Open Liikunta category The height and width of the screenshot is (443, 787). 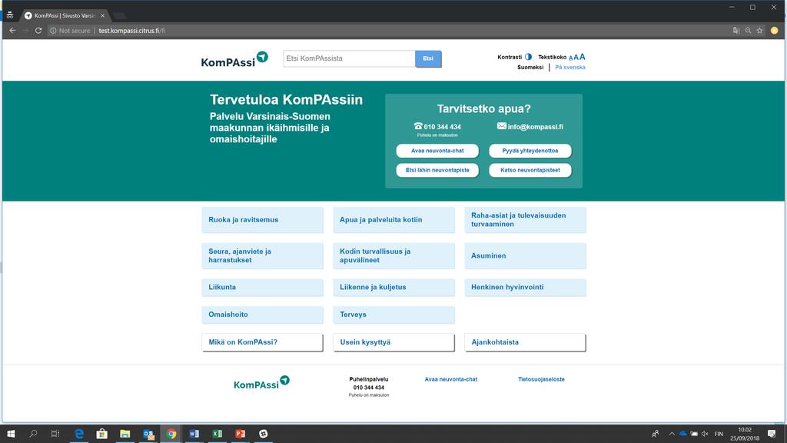click(263, 288)
